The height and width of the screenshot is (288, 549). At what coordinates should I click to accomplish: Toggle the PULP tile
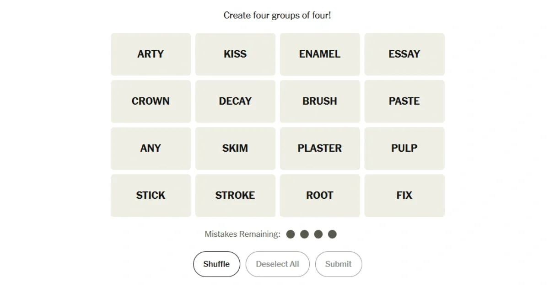click(404, 148)
